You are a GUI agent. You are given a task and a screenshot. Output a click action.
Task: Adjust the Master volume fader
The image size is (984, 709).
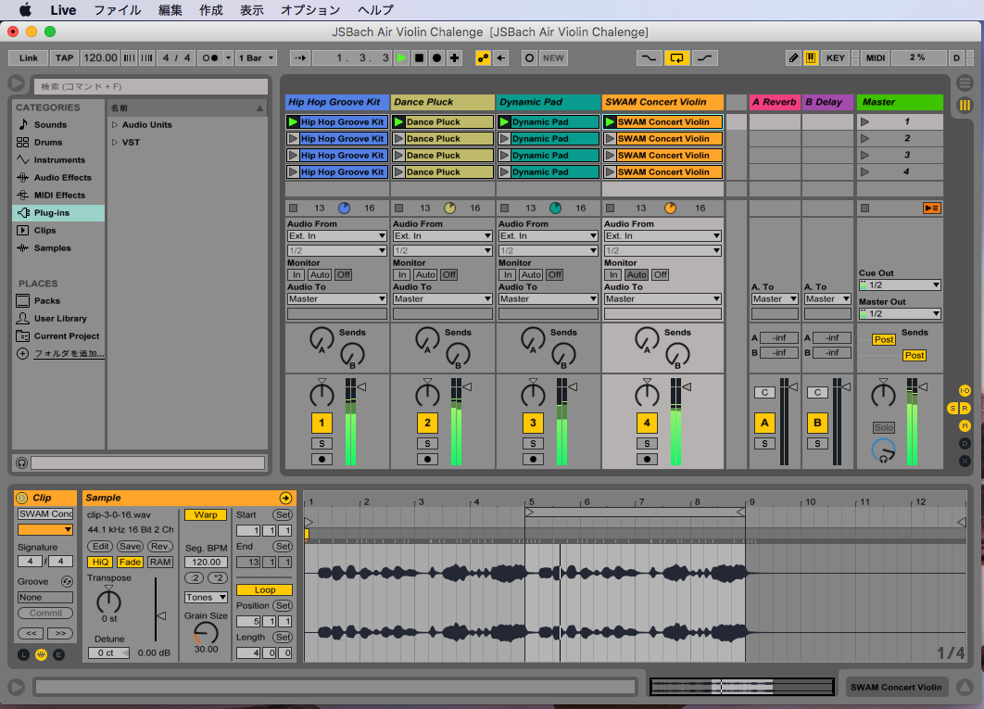923,386
